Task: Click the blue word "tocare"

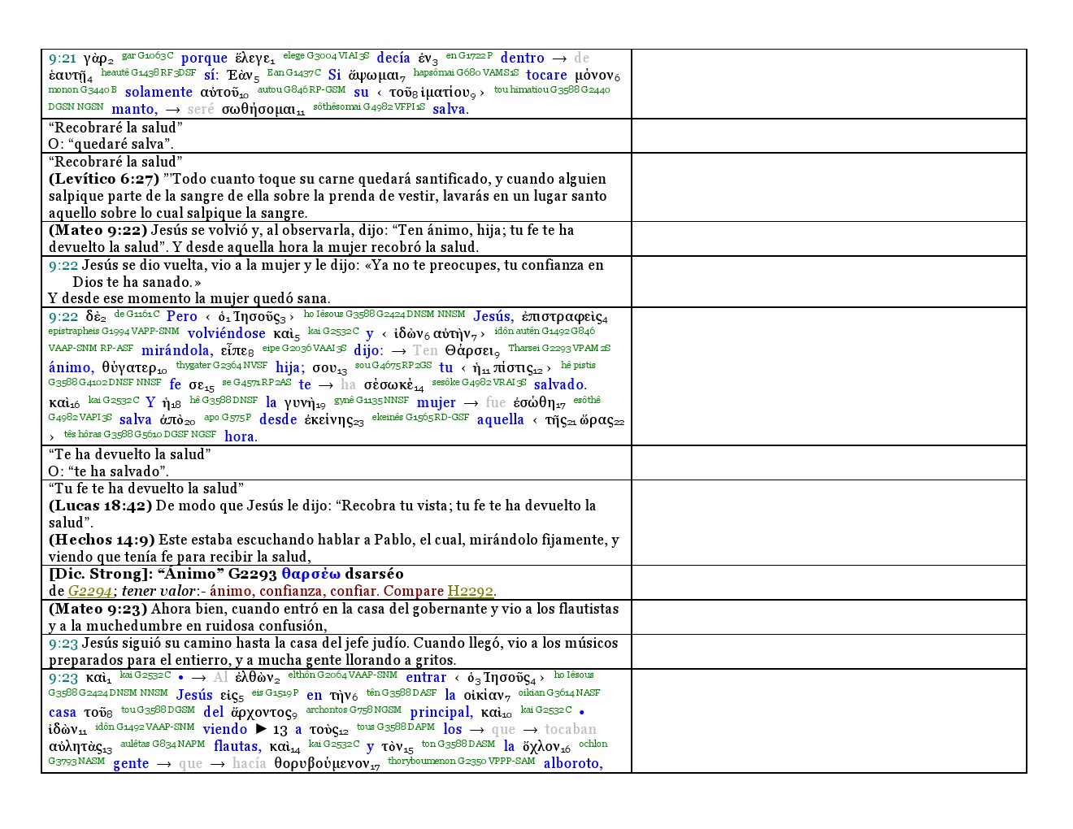Action: tap(546, 76)
